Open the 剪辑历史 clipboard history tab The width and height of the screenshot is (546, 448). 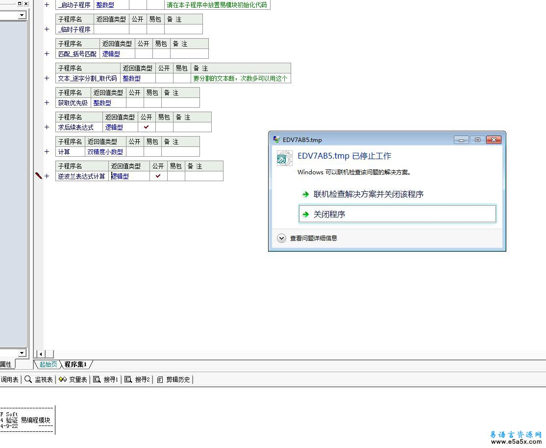[x=174, y=379]
